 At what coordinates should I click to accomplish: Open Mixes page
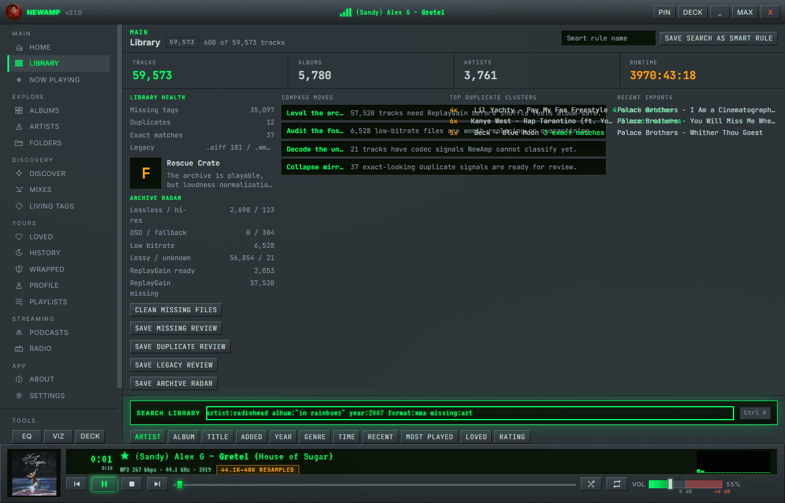point(59,190)
